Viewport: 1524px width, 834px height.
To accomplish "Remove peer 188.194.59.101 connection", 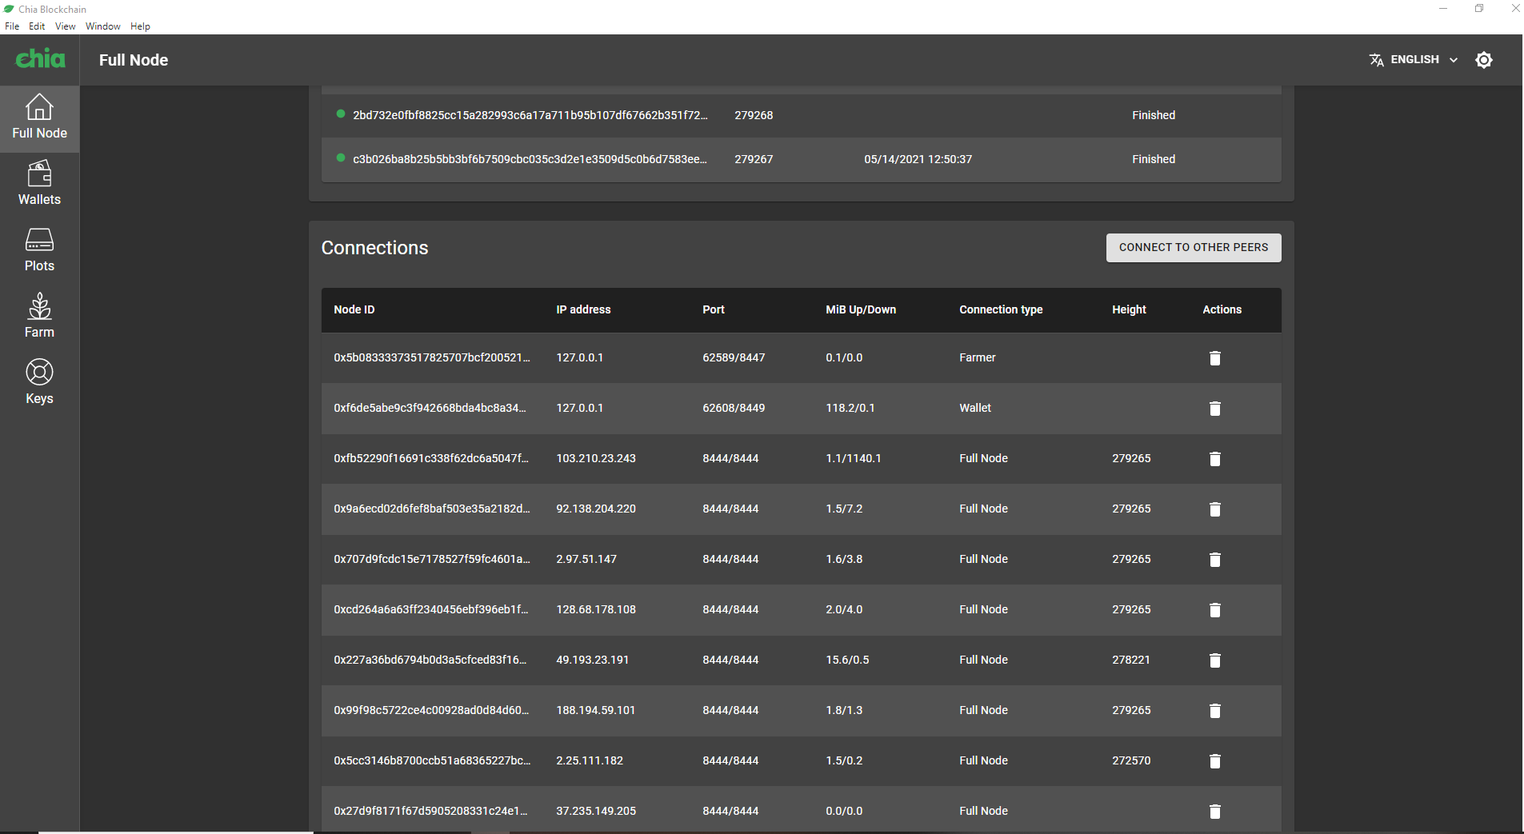I will click(1214, 711).
